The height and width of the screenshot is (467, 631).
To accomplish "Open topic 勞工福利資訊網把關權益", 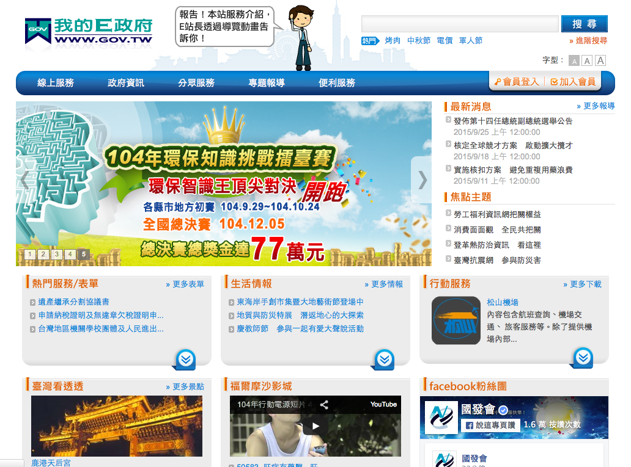I will pos(497,215).
